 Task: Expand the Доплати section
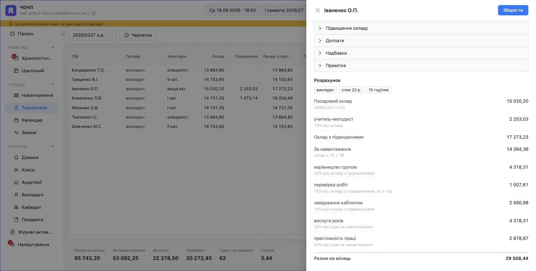click(421, 40)
